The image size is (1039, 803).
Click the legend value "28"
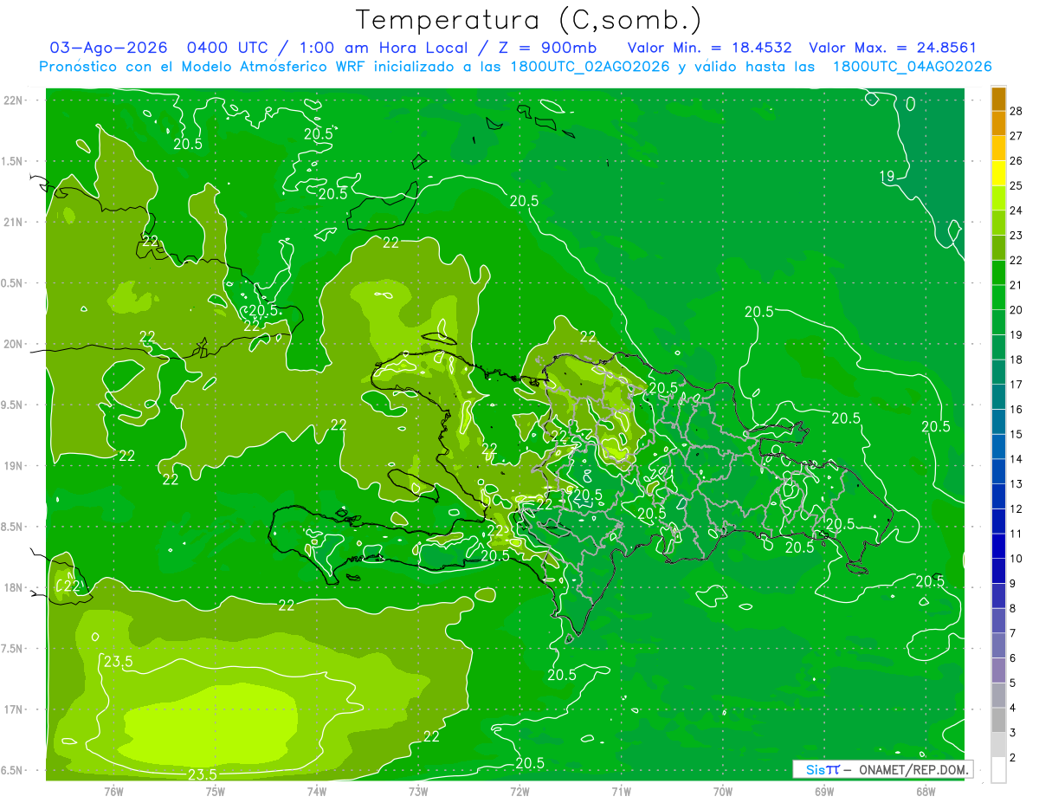(1016, 111)
